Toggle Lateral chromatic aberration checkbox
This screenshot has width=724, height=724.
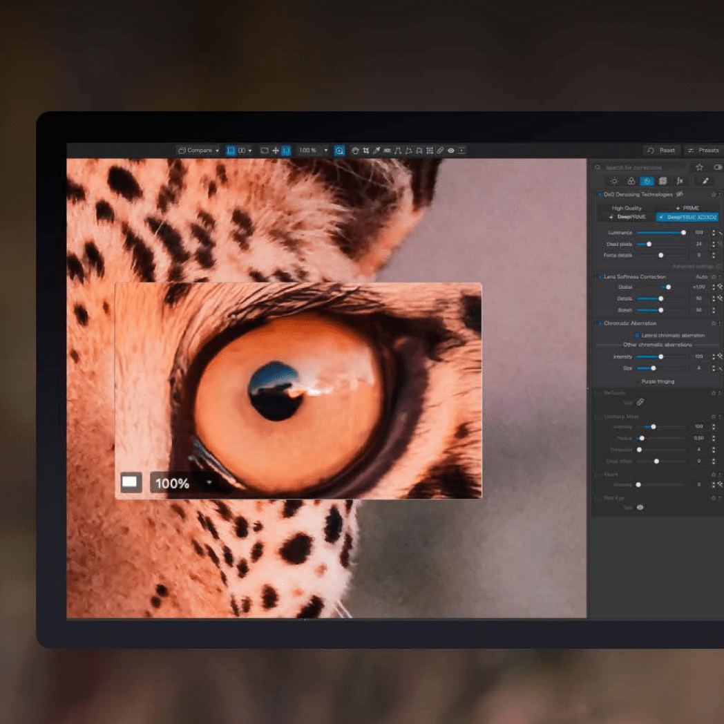637,335
